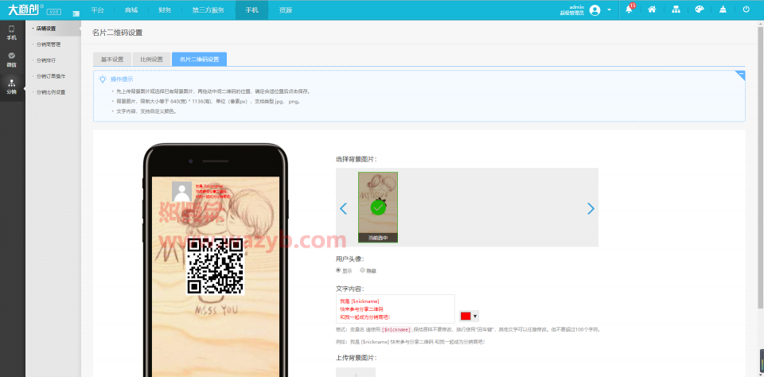Click the green checkmark on selected background
The image size is (764, 377).
tap(378, 208)
